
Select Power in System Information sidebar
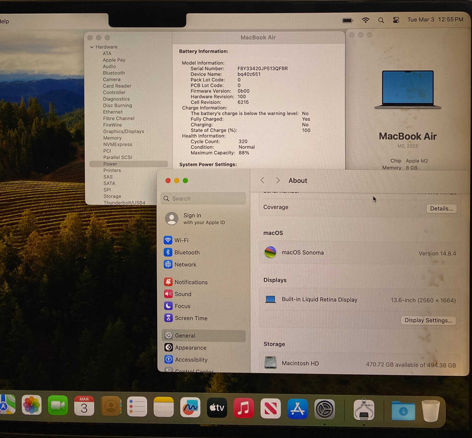click(128, 164)
